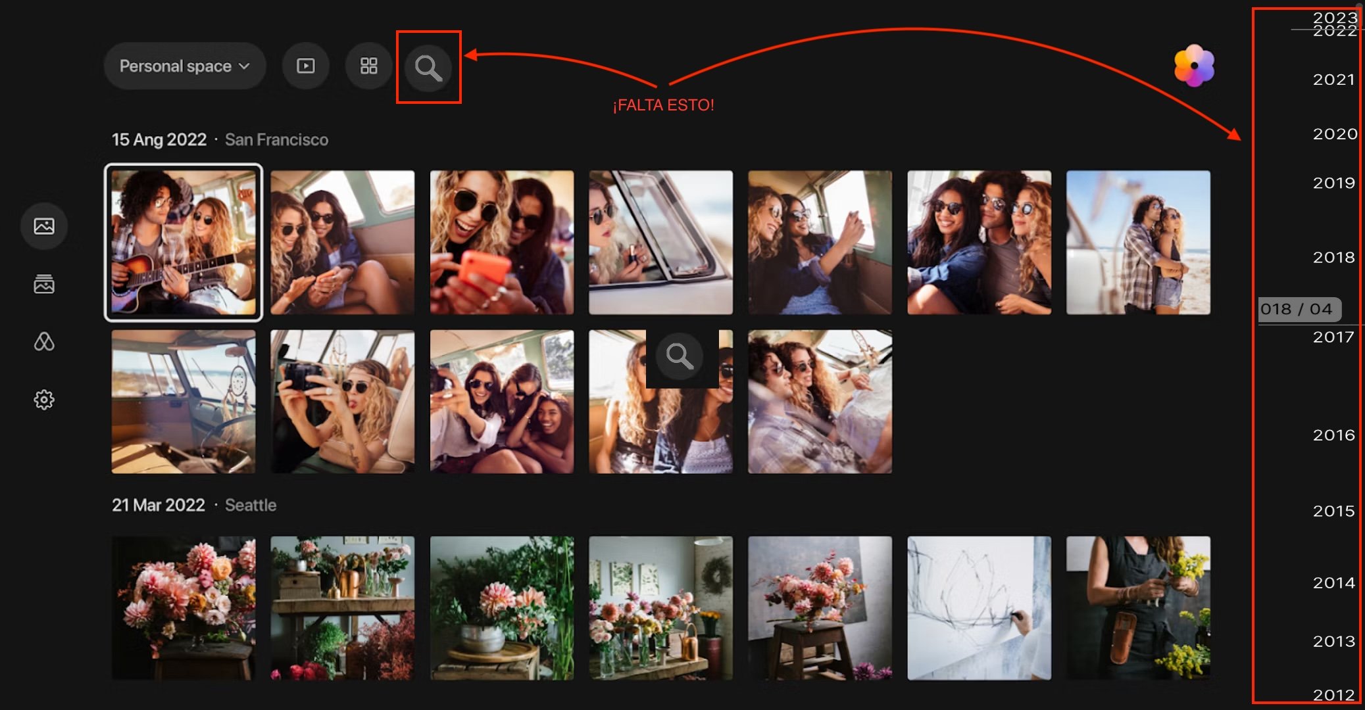Open slideshow playback icon in toolbar

click(306, 66)
